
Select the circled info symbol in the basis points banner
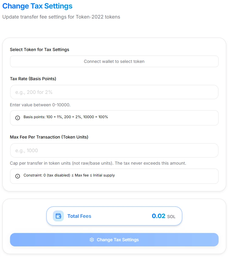pos(18,118)
